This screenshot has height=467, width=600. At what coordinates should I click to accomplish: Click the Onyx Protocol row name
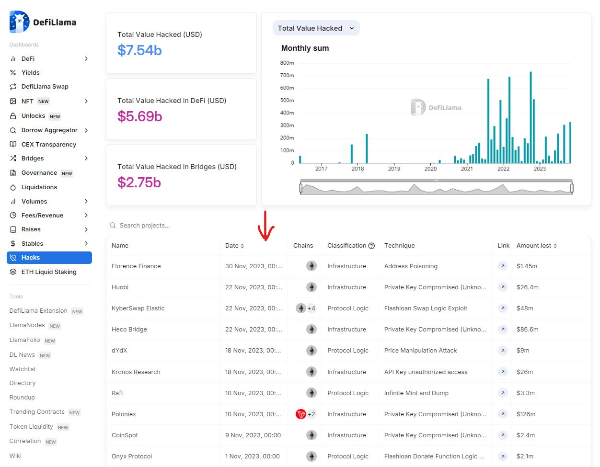[x=132, y=456]
